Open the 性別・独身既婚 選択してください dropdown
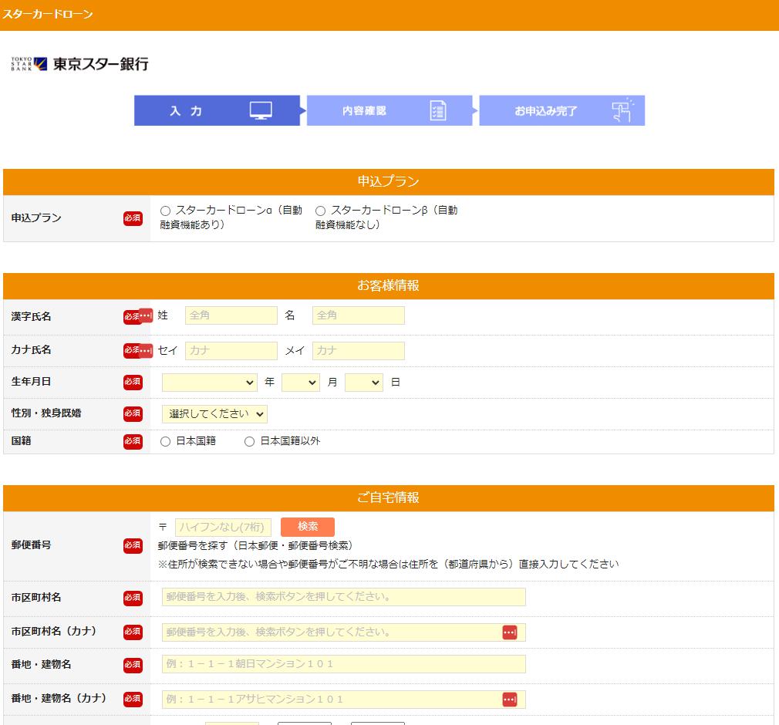The image size is (779, 725). (x=214, y=414)
